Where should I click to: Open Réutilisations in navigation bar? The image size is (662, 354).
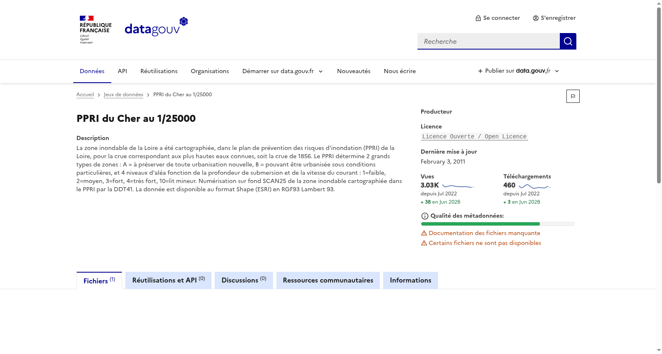(x=159, y=71)
